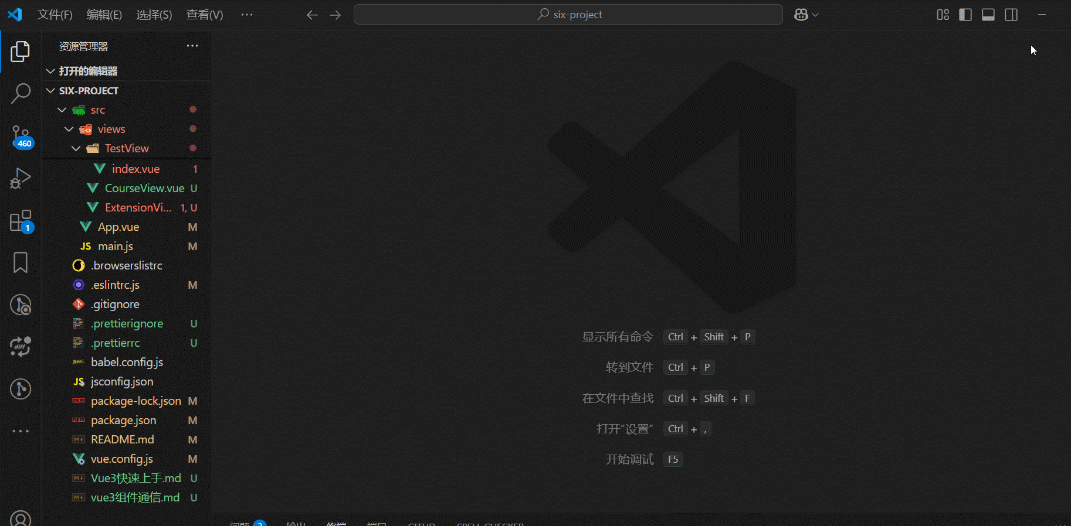This screenshot has width=1071, height=526.
Task: Open Explorer panel's more actions ellipsis
Action: (192, 46)
